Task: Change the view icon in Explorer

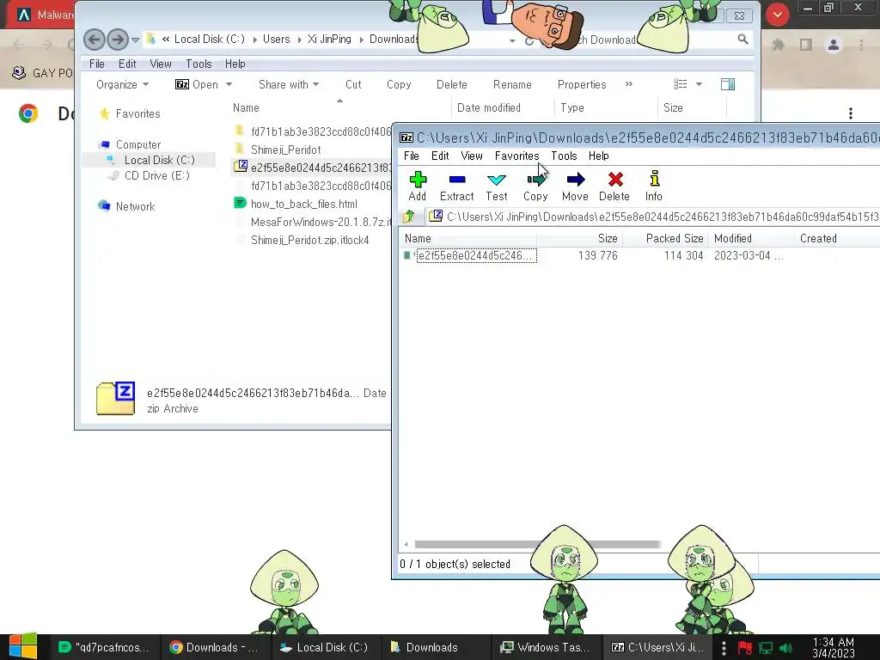Action: pyautogui.click(x=681, y=84)
